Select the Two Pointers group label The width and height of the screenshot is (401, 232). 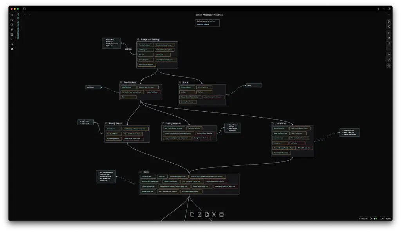[x=130, y=82]
